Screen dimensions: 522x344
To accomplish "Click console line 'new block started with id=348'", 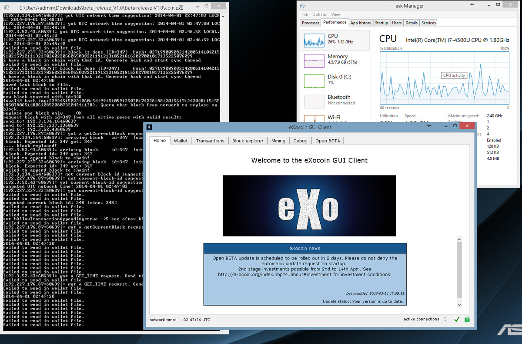I will pyautogui.click(x=42, y=97).
